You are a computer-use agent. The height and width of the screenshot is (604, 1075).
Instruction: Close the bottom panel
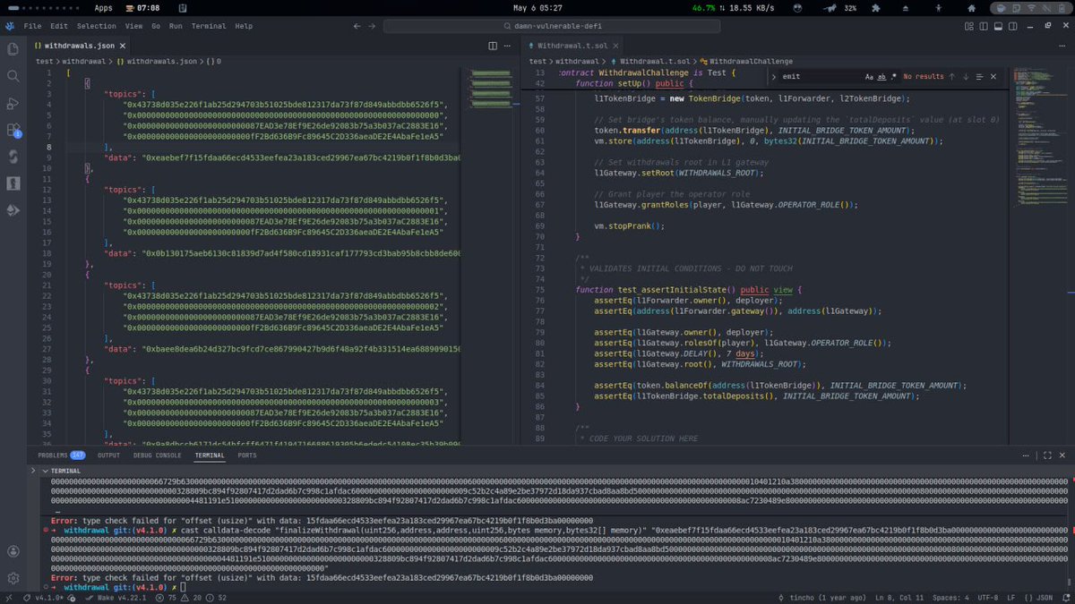click(1062, 455)
